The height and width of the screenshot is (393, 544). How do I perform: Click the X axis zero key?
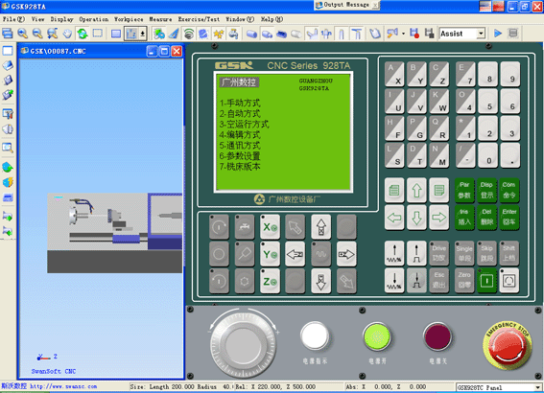(270, 227)
